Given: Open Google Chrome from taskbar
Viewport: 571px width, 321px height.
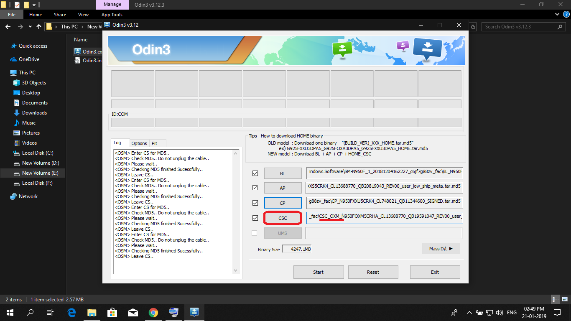Looking at the screenshot, I should [153, 312].
